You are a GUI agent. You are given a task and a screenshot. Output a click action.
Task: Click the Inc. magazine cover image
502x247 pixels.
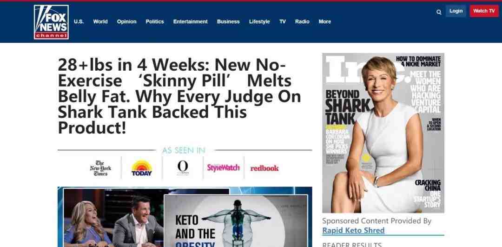tap(383, 133)
